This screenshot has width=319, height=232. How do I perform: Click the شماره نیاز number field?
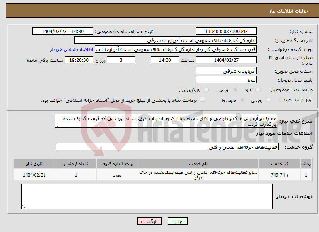226,31
